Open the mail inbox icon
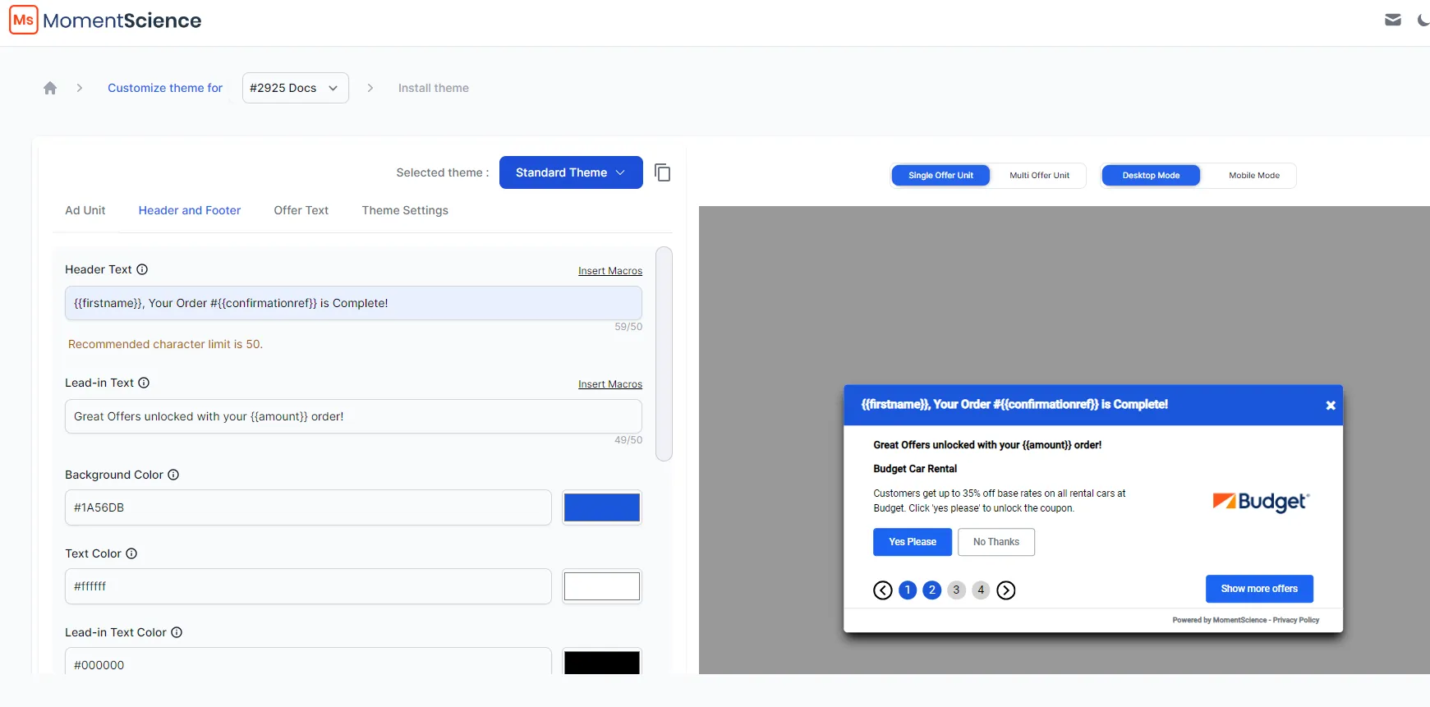 click(x=1393, y=20)
